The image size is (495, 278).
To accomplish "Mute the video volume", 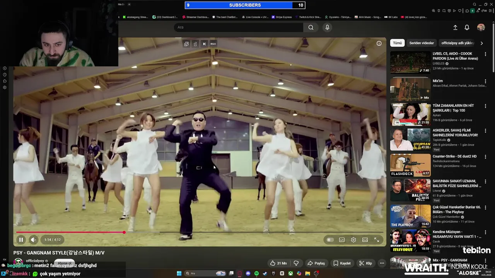I will point(33,240).
